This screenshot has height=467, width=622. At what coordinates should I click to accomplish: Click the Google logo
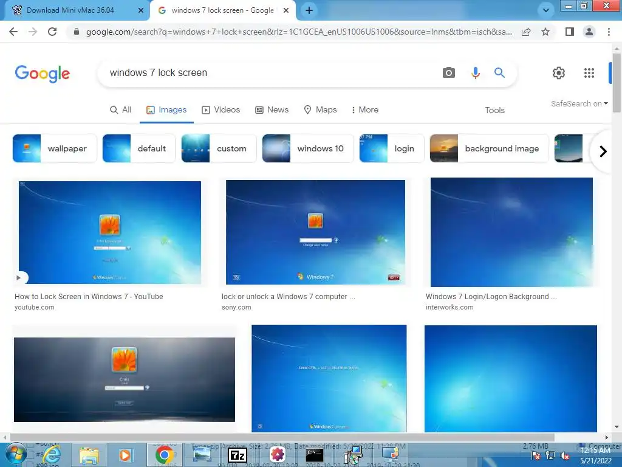click(43, 74)
